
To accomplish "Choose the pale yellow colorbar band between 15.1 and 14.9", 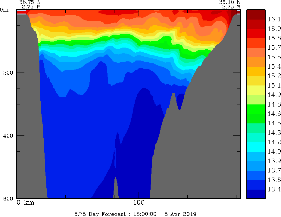I will (256, 90).
